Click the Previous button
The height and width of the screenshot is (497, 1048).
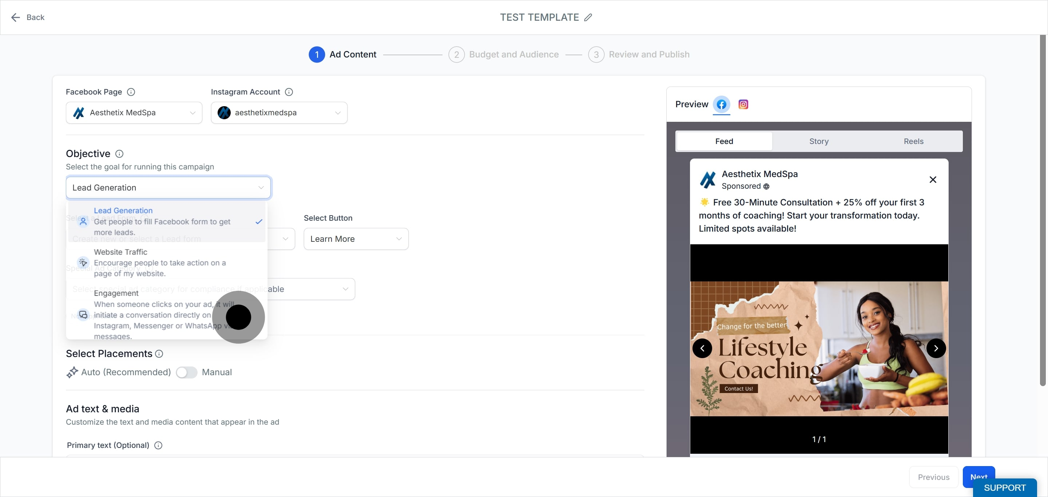933,477
